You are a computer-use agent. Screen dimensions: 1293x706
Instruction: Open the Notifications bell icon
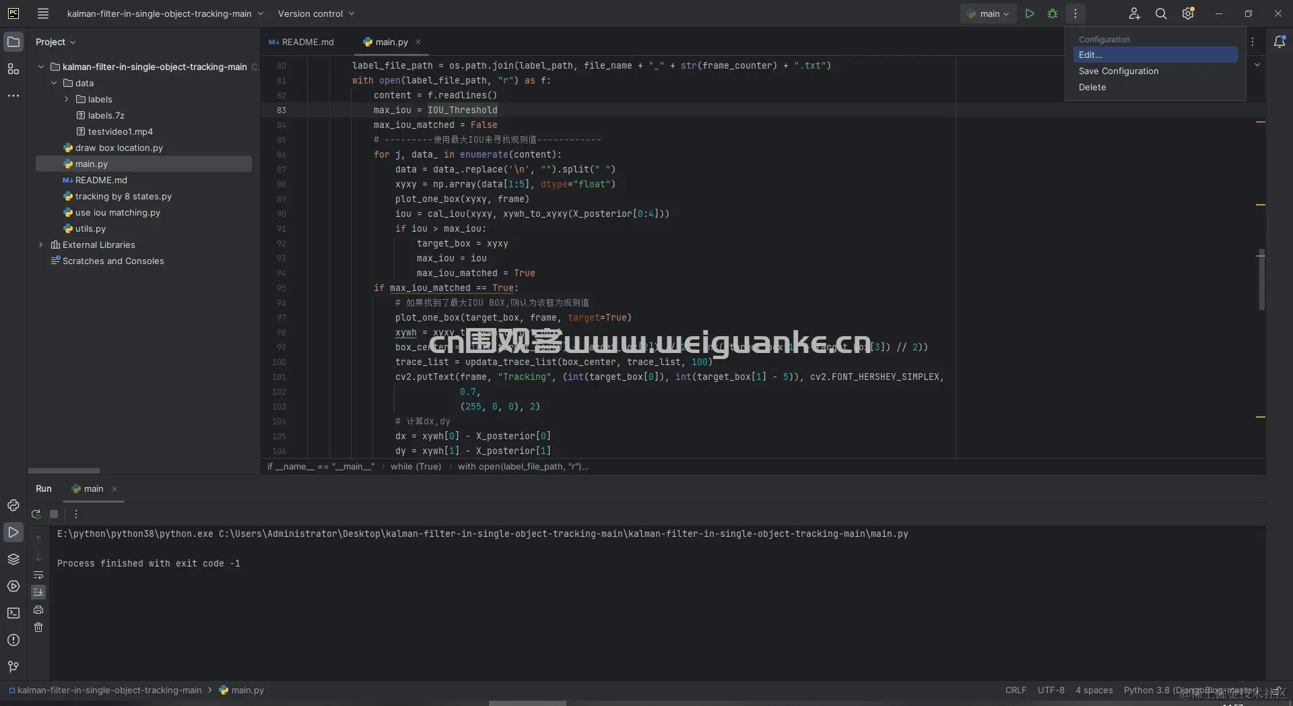coord(1280,42)
